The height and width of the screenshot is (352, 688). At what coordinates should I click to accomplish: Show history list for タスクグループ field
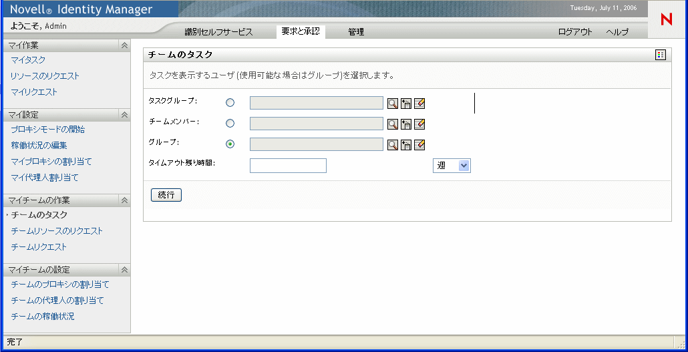(406, 104)
